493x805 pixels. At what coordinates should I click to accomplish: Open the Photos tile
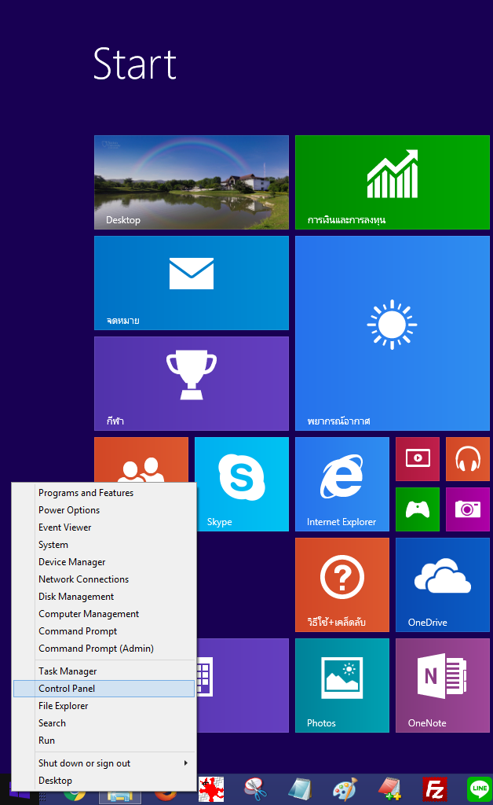[341, 686]
